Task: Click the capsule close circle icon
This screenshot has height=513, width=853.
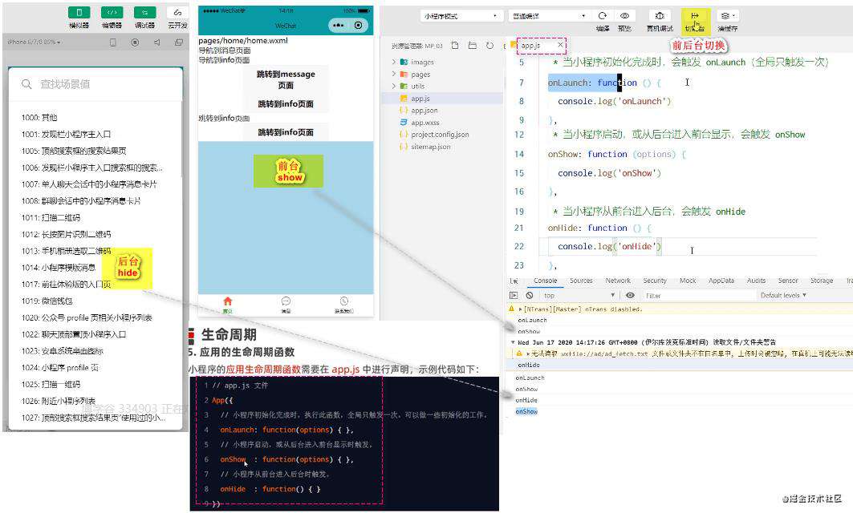Action: coord(358,25)
